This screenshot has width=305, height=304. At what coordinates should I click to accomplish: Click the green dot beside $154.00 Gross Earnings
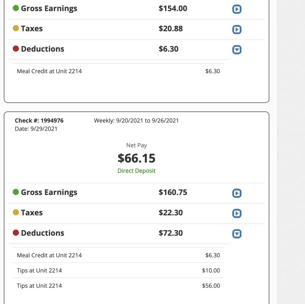click(x=16, y=8)
